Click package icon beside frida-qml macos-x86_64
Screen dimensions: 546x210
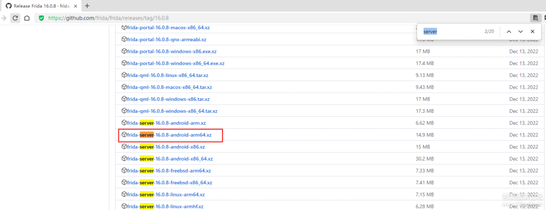pyautogui.click(x=124, y=87)
